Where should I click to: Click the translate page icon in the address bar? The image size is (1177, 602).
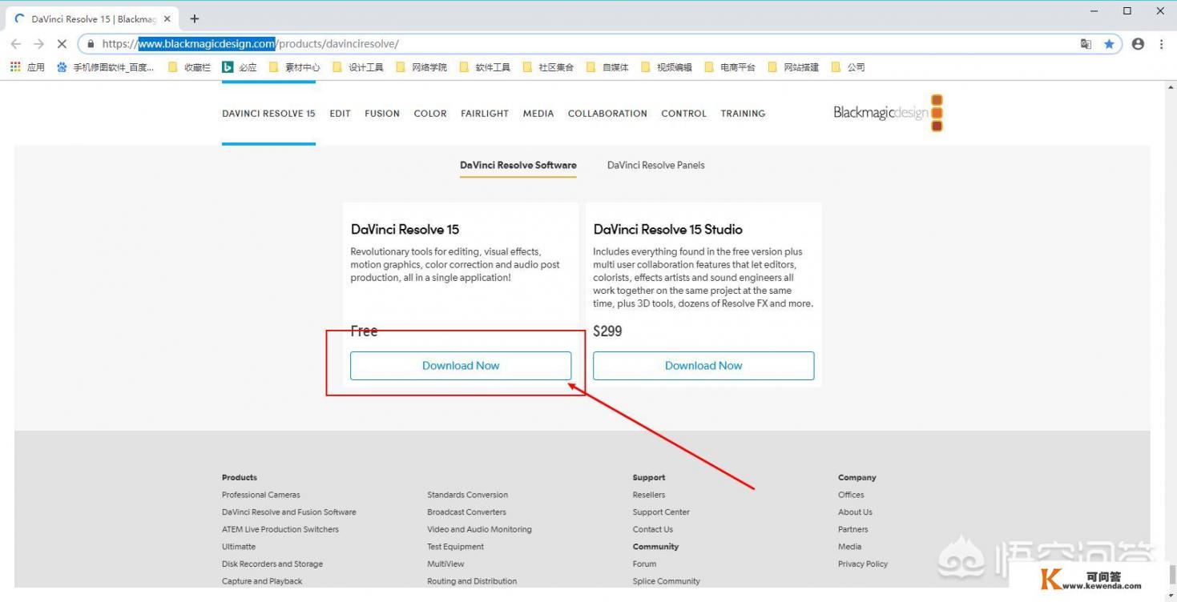coord(1086,44)
